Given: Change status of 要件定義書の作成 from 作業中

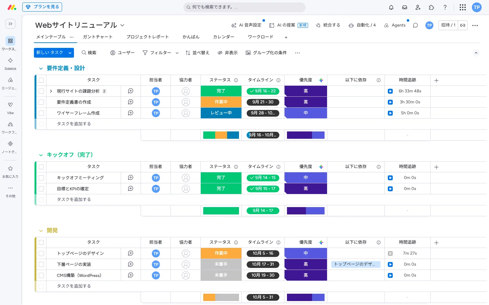Looking at the screenshot, I should (221, 102).
